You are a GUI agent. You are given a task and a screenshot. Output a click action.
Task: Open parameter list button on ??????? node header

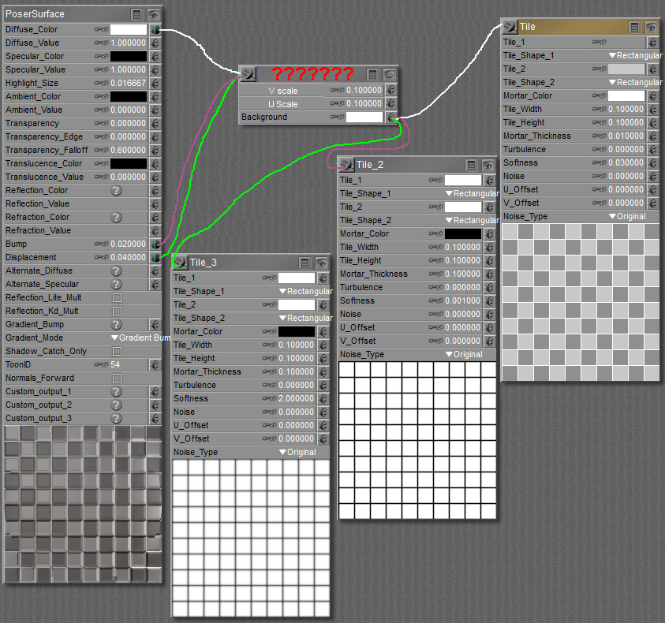[x=372, y=75]
